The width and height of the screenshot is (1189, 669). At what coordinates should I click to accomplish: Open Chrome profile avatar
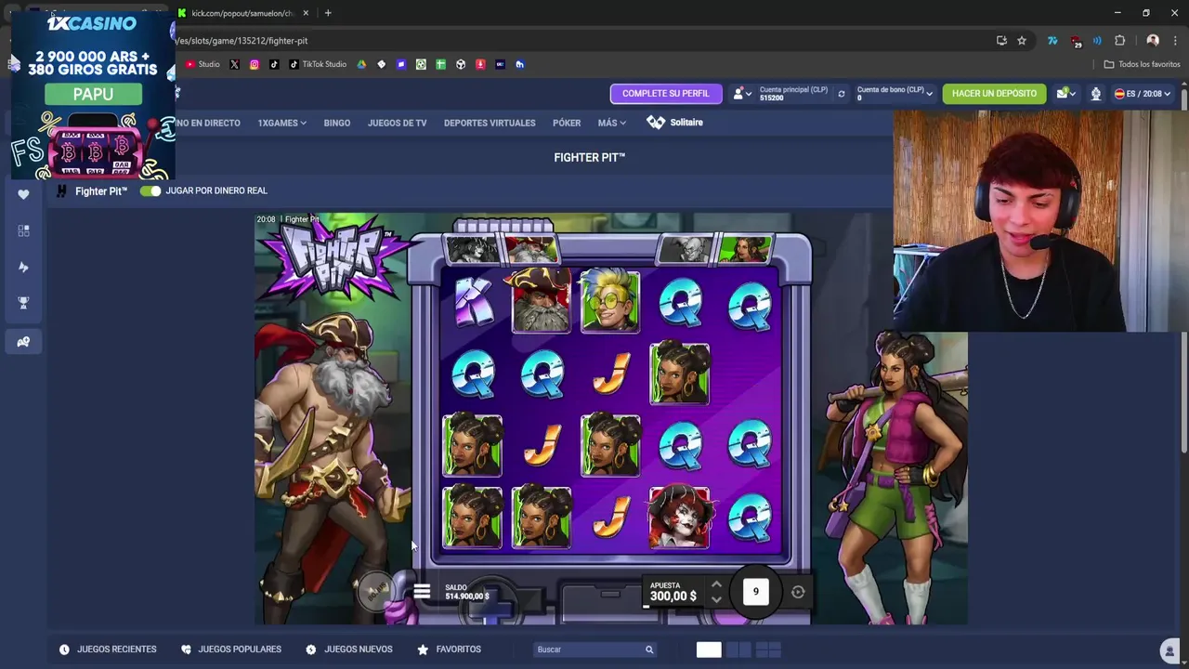click(1153, 41)
